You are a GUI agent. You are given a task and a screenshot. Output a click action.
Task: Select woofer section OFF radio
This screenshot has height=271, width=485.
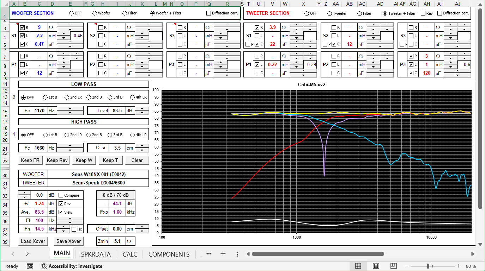[72, 13]
